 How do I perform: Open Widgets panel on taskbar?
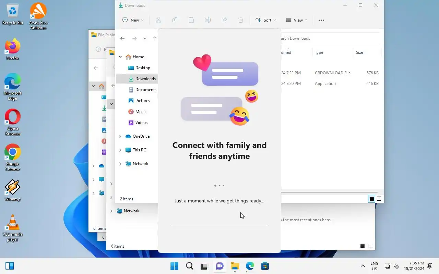[x=10, y=266]
